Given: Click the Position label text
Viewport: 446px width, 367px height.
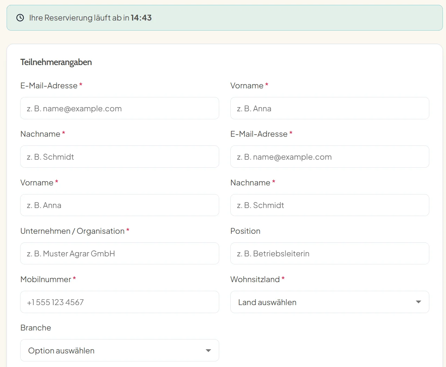Looking at the screenshot, I should coord(245,231).
